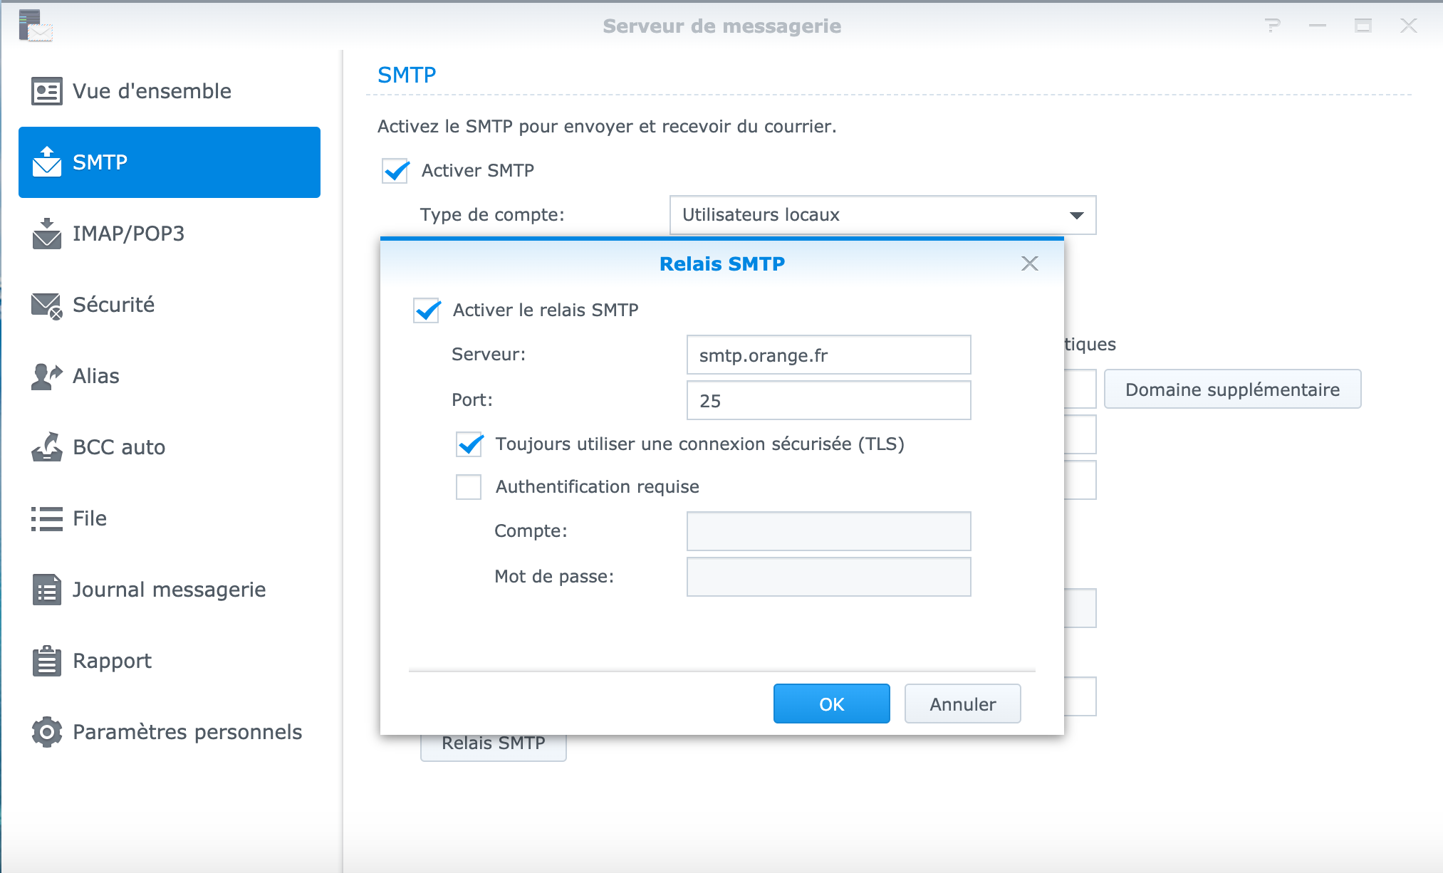Click the File queue list icon
Viewport: 1443px width, 873px height.
coord(47,518)
